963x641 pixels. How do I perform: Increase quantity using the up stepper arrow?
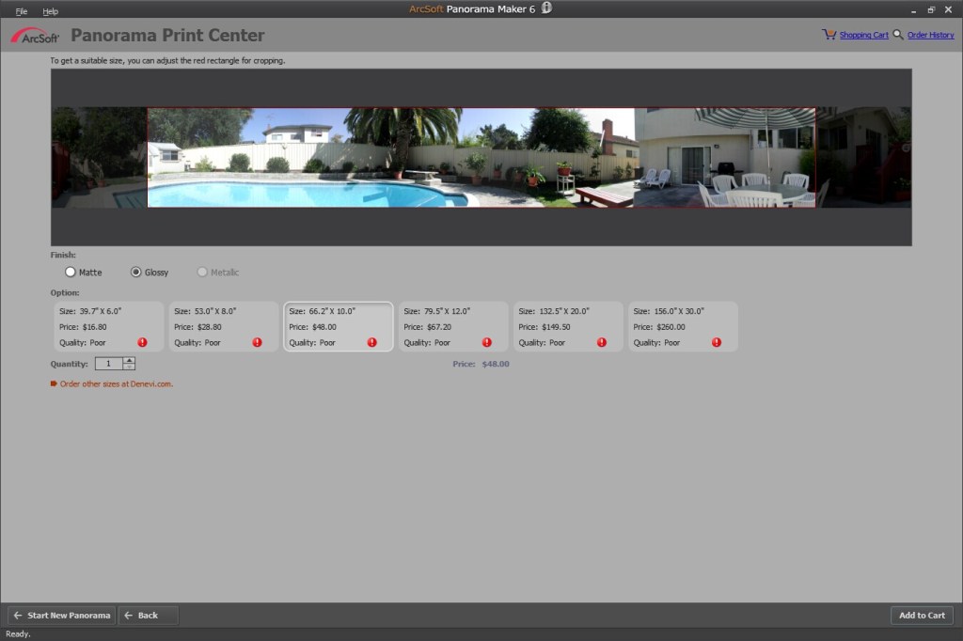click(x=131, y=360)
